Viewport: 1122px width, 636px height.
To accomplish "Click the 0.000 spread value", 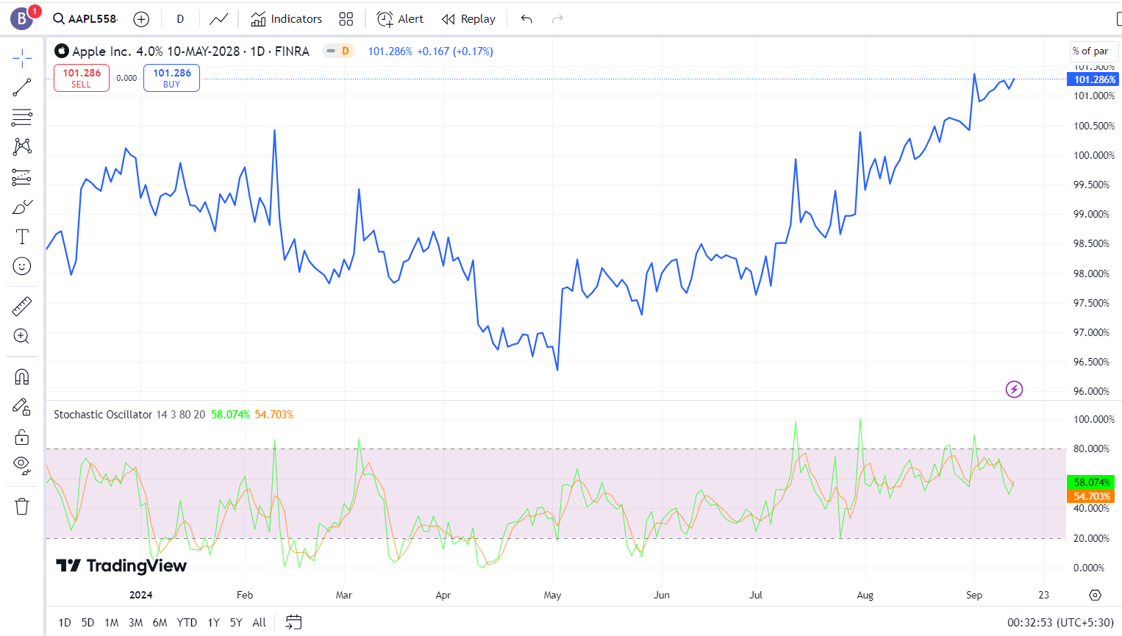I will (126, 78).
